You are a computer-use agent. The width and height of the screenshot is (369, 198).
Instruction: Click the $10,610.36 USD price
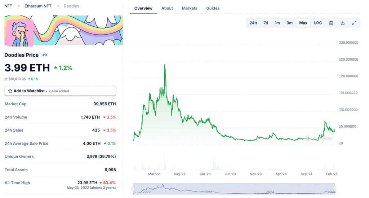tap(17, 79)
